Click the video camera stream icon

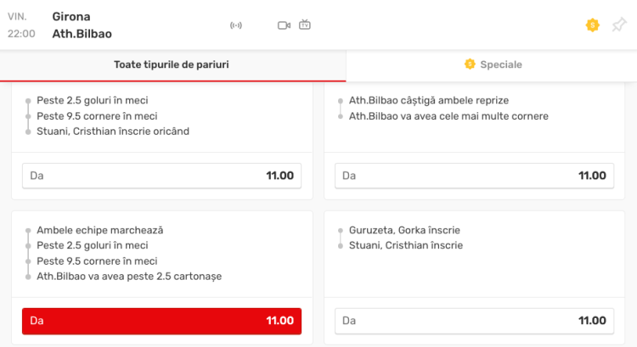point(284,25)
